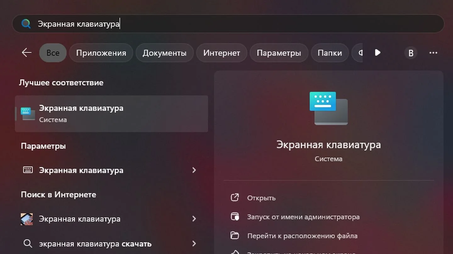Click the admin shield icon
This screenshot has width=453, height=254.
pos(235,217)
